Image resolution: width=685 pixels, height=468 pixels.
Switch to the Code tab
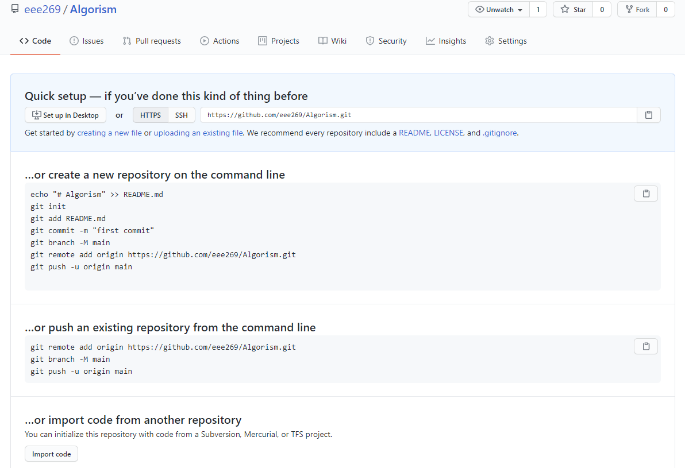click(36, 41)
